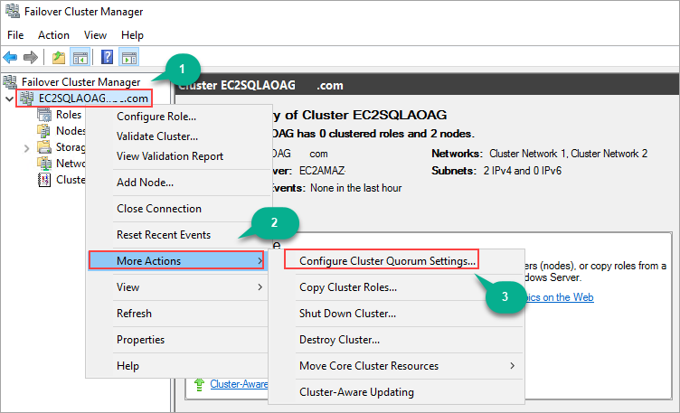The height and width of the screenshot is (413, 680).
Task: Click the blue Help question mark icon
Action: (107, 57)
